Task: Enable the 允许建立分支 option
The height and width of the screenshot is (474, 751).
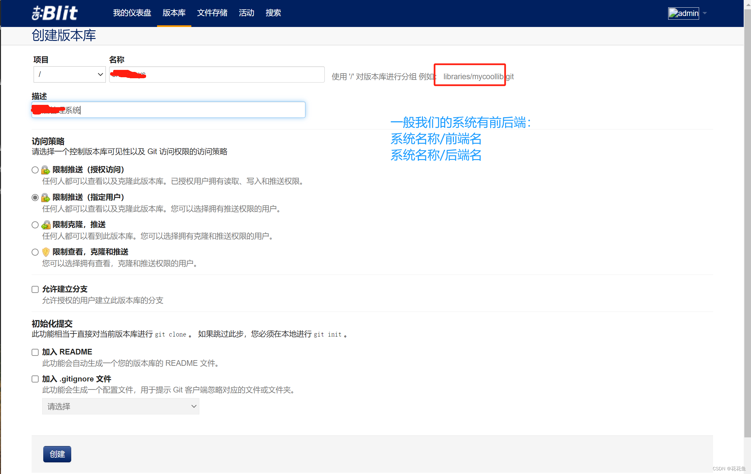Action: [x=35, y=289]
